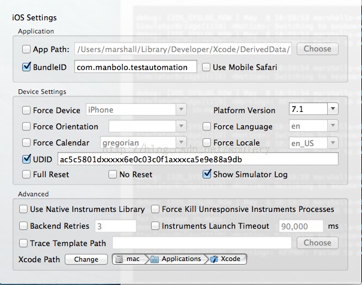Viewport: 362px width, 285px height.
Task: Click the mac drive icon in Xcode path
Action: pos(119,259)
